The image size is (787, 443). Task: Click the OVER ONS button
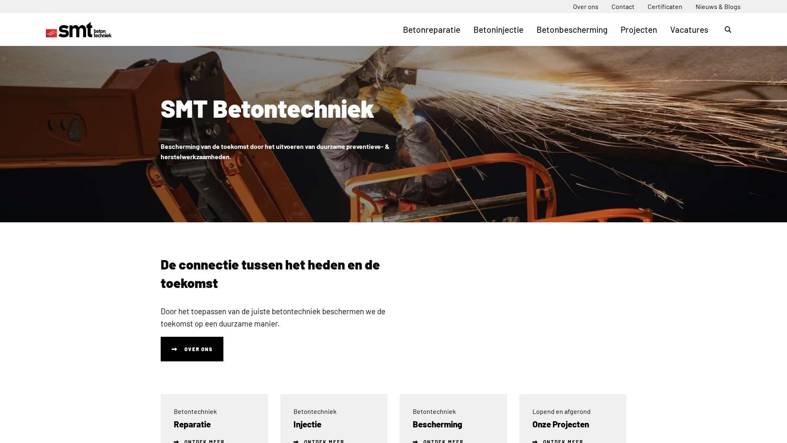192,349
